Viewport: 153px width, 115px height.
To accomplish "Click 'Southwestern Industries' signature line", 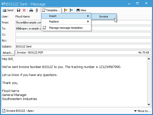I will [x=20, y=99].
